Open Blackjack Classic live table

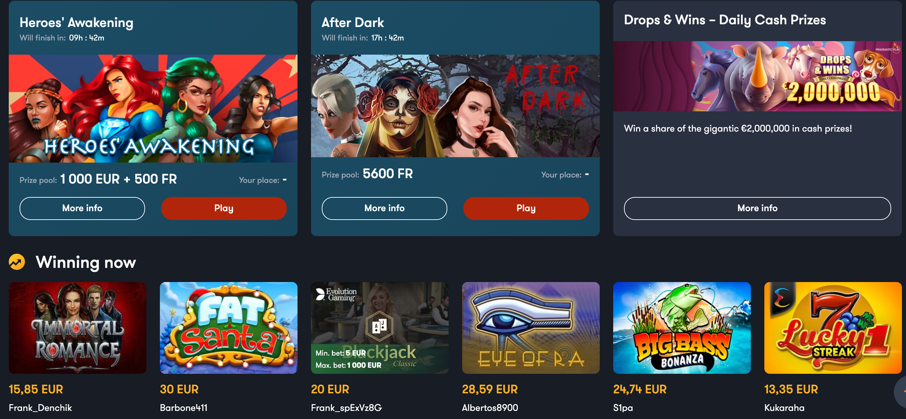tap(379, 328)
